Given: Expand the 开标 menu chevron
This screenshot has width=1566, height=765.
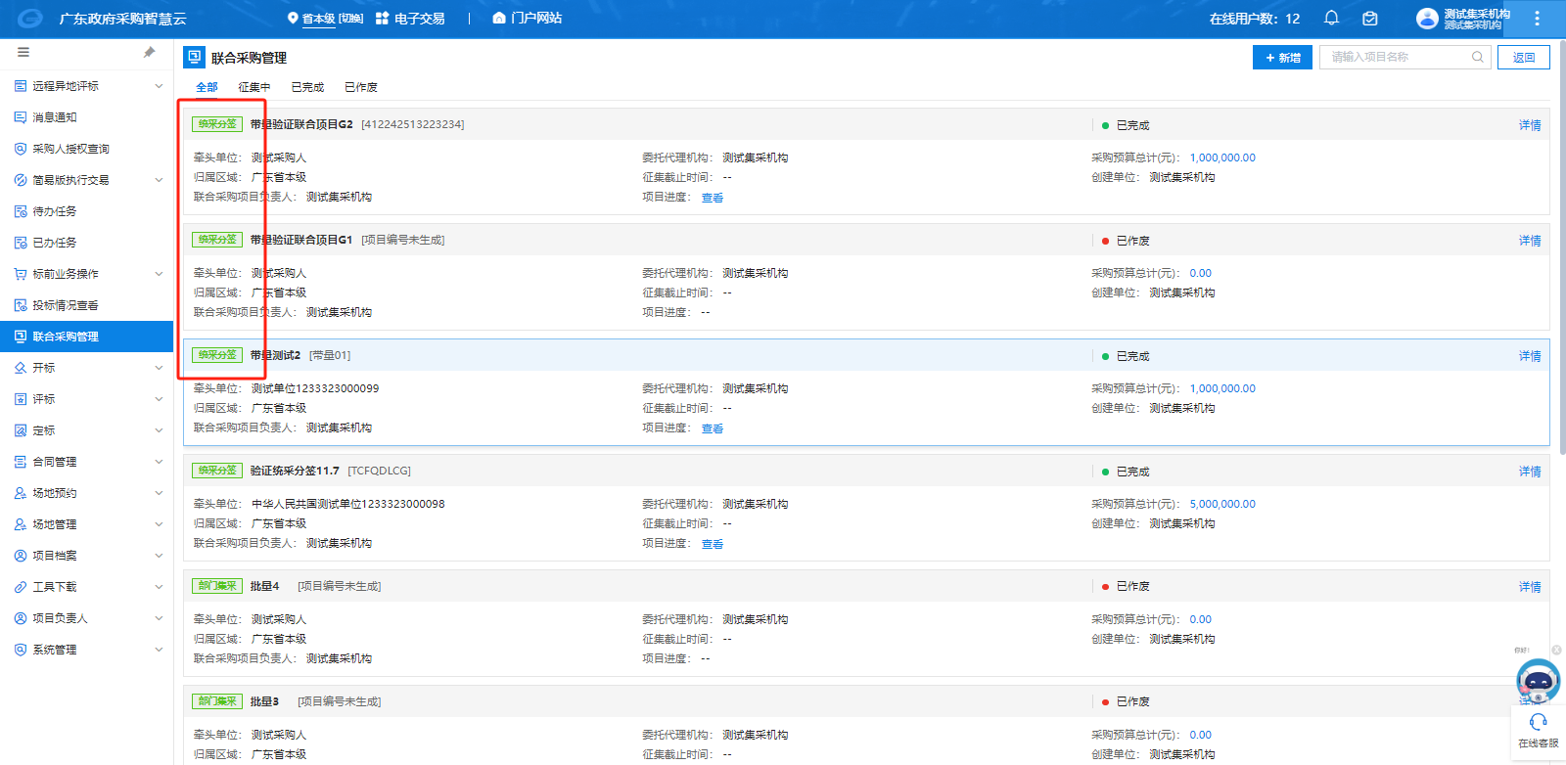Looking at the screenshot, I should tap(159, 368).
